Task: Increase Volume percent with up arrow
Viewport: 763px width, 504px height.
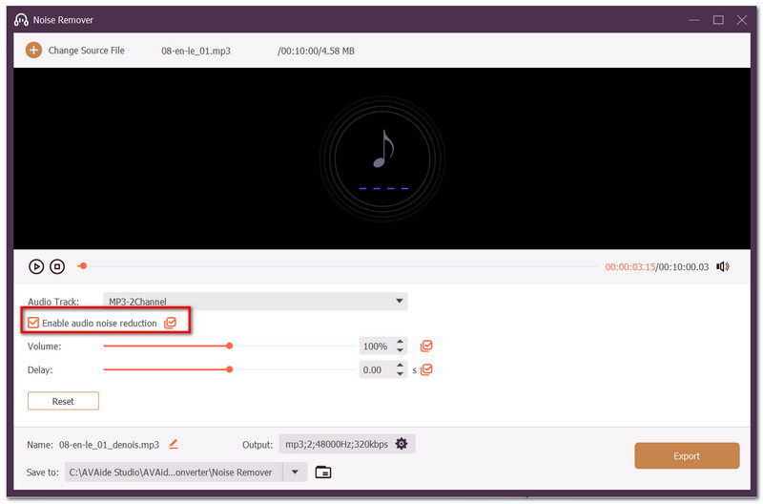Action: pos(400,342)
